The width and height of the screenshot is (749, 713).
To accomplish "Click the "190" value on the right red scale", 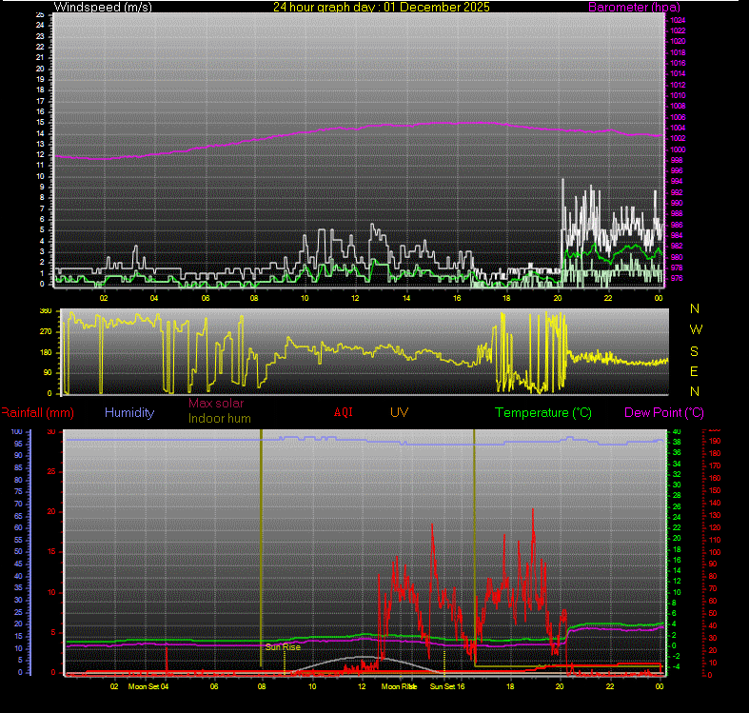I will pyautogui.click(x=715, y=441).
